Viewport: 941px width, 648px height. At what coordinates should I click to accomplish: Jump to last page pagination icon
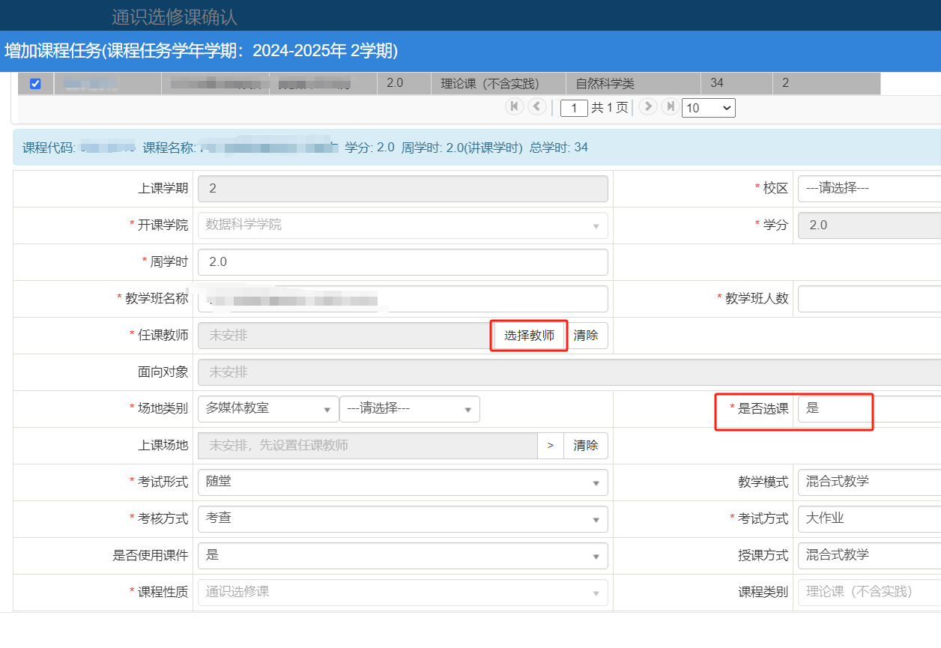pos(670,106)
